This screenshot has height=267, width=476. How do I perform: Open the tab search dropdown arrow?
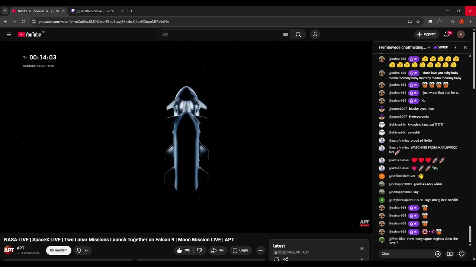(x=5, y=11)
